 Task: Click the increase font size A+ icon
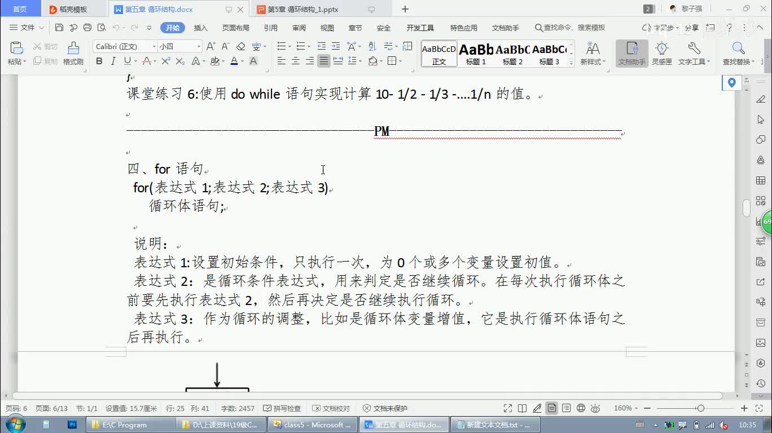210,47
